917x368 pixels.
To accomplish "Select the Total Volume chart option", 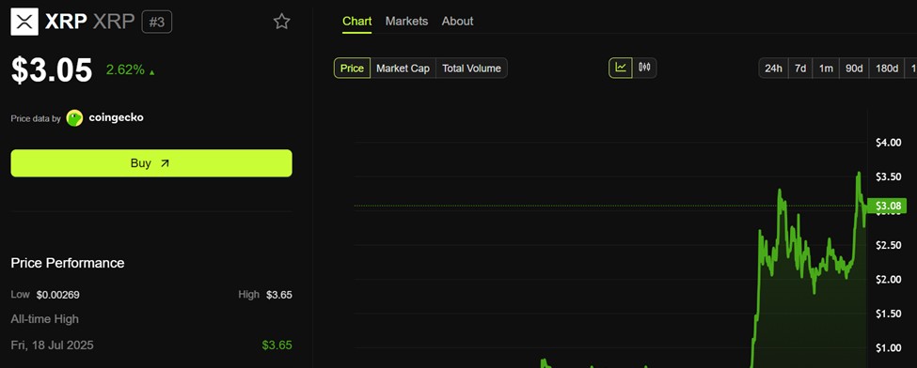I will coord(471,69).
